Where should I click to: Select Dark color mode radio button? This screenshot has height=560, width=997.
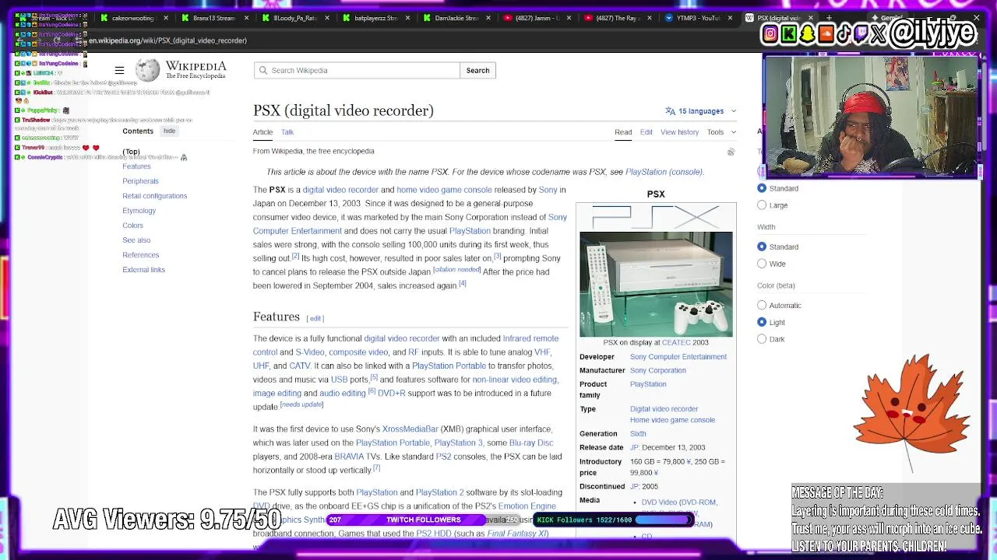[x=762, y=339]
